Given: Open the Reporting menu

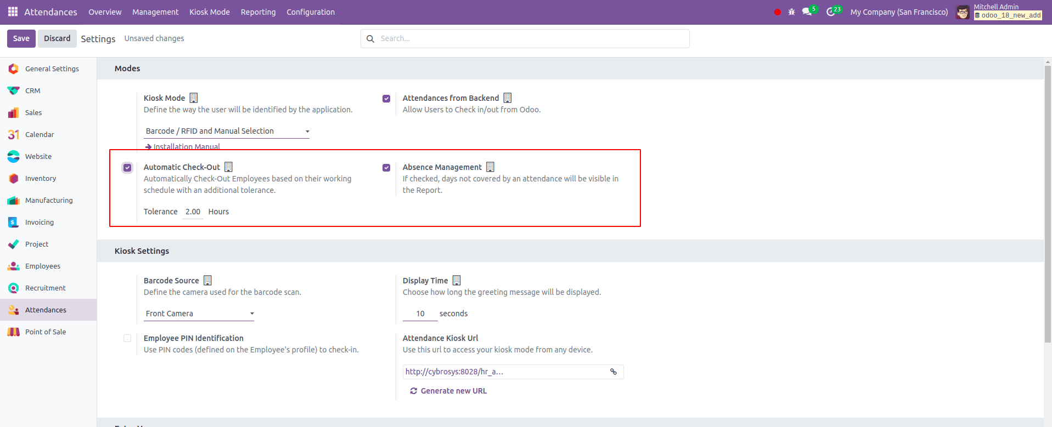Looking at the screenshot, I should coord(258,12).
